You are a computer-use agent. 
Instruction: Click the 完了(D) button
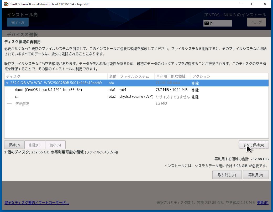pos(18,22)
